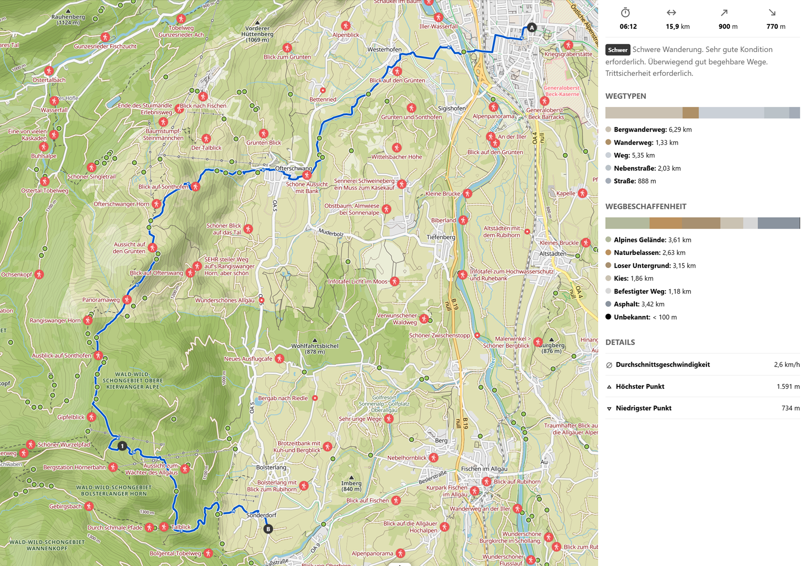Open the Talblick highlight marker

(x=164, y=527)
